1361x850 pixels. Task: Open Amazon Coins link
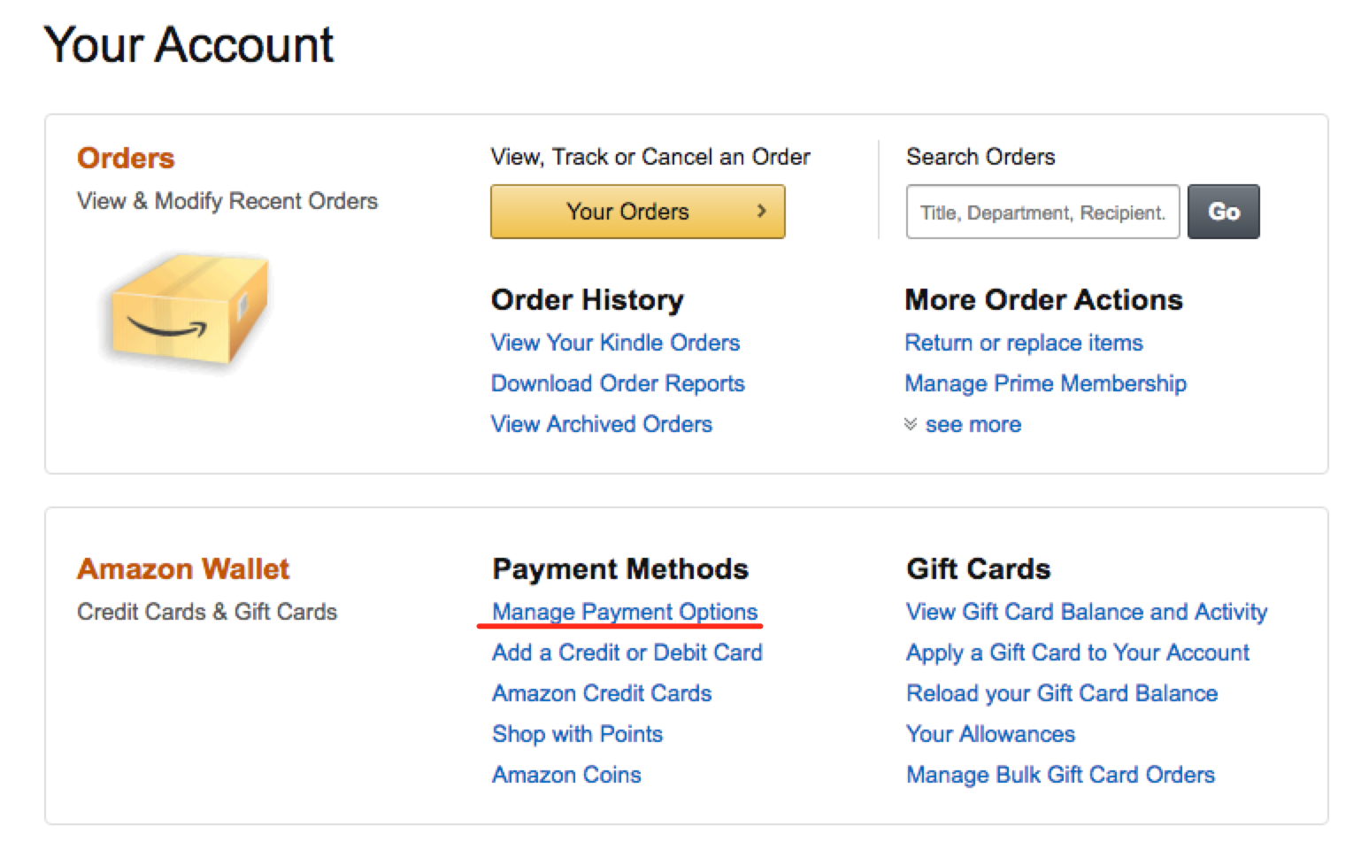[x=566, y=775]
